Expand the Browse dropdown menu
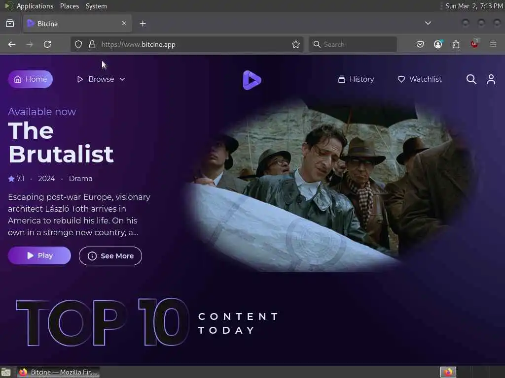505x378 pixels. 101,79
